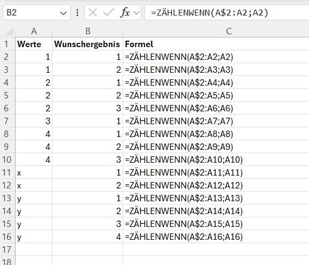Select row 7 header
The image size is (309, 265).
pyautogui.click(x=7, y=121)
